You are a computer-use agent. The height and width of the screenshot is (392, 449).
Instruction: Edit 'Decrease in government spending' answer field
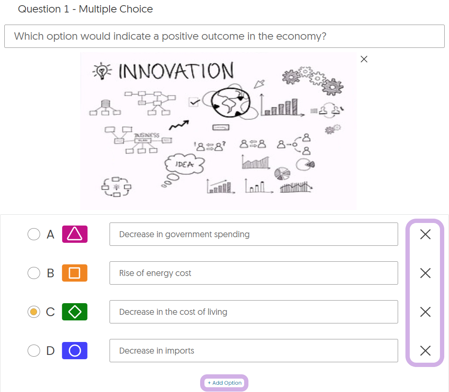click(254, 234)
